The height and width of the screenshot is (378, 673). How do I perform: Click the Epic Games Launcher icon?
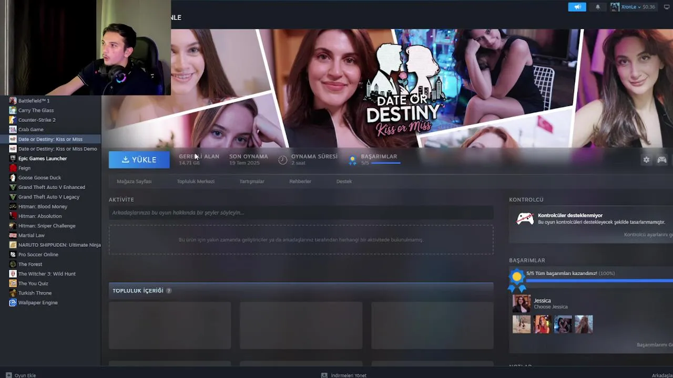coord(13,159)
